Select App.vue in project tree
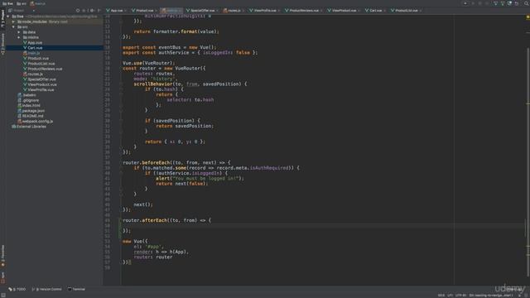This screenshot has height=298, width=530. pos(32,42)
